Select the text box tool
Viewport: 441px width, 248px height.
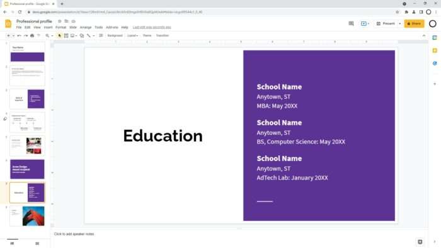pos(66,36)
